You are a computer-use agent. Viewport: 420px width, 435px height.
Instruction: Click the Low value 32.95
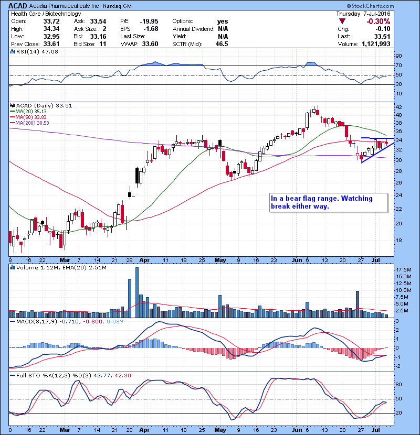coord(51,36)
